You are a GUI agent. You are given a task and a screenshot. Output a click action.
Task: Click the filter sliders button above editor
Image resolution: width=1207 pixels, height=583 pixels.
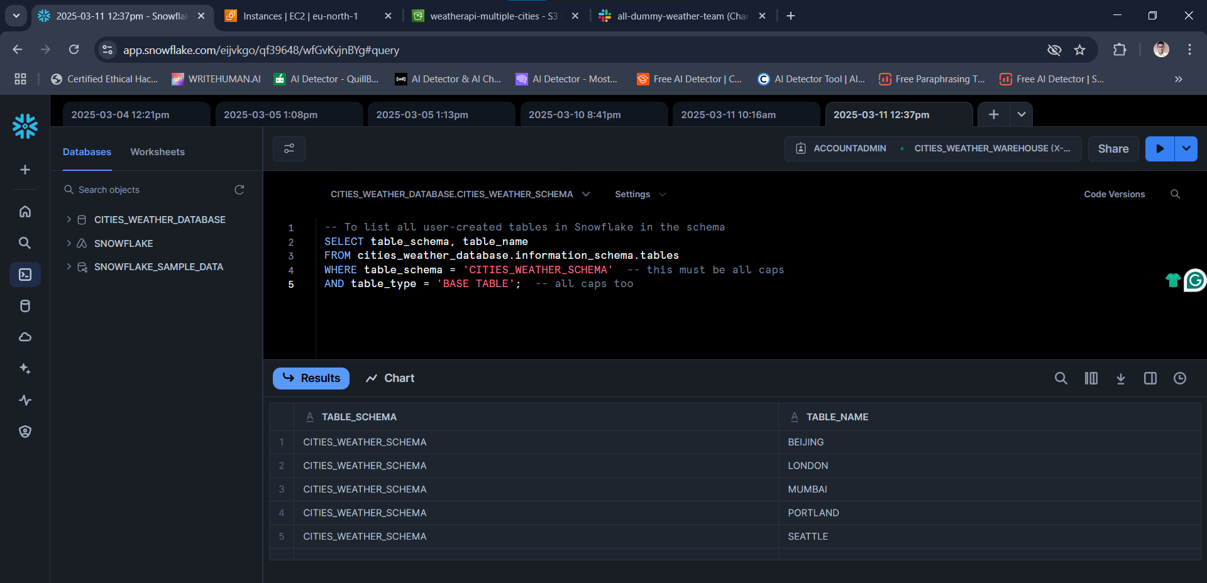pos(289,149)
